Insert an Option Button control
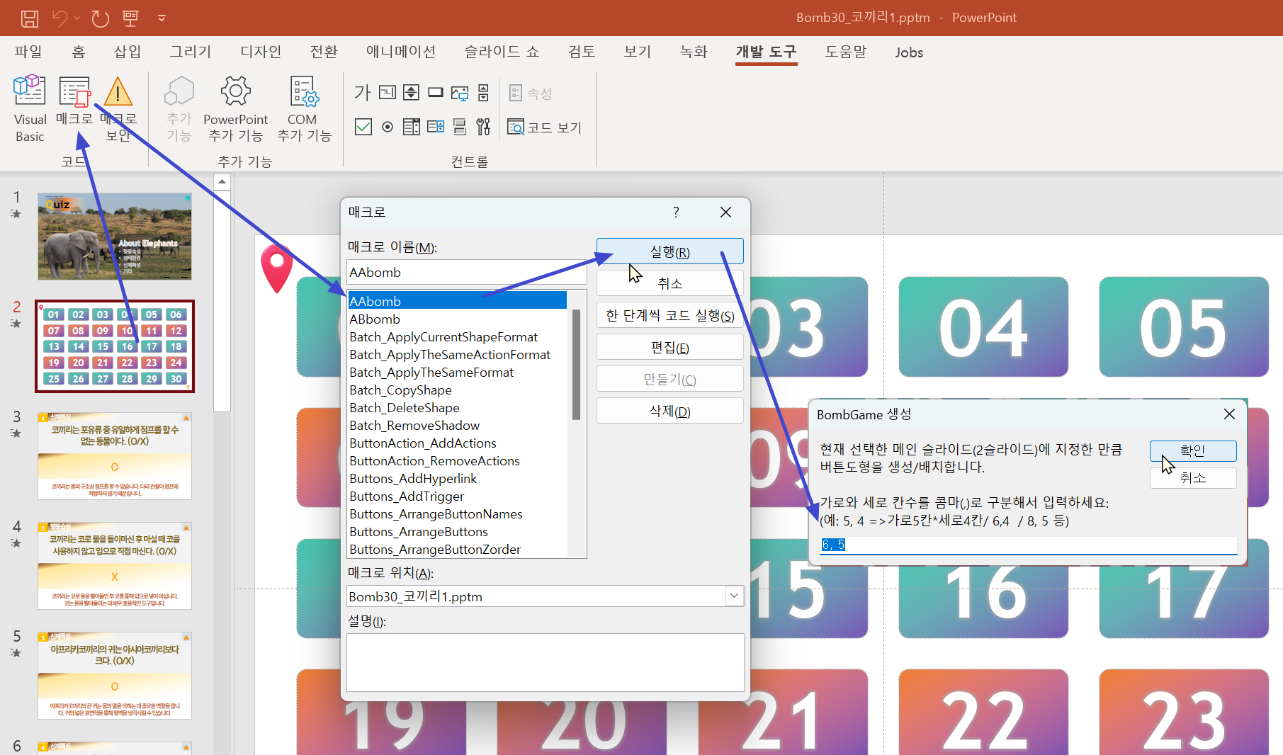 click(x=388, y=127)
